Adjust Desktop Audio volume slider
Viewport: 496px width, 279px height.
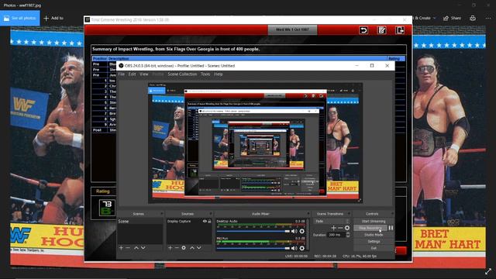(x=253, y=231)
